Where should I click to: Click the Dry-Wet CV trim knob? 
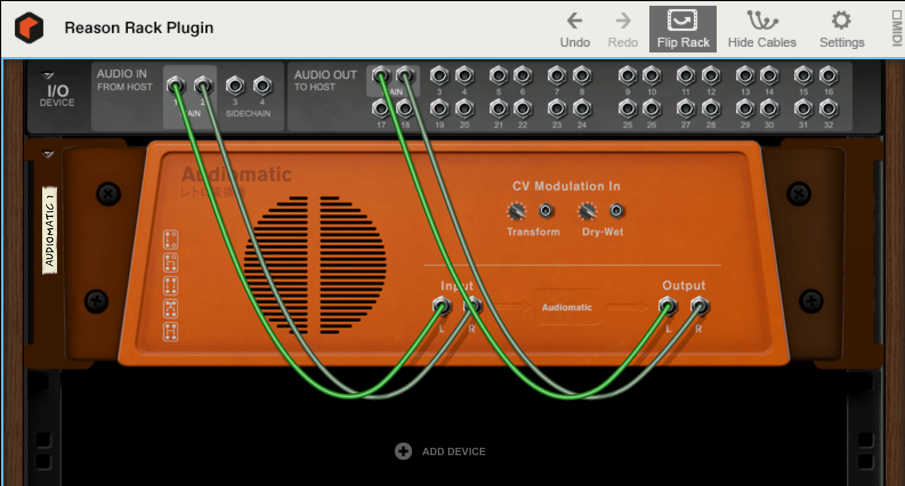click(587, 212)
